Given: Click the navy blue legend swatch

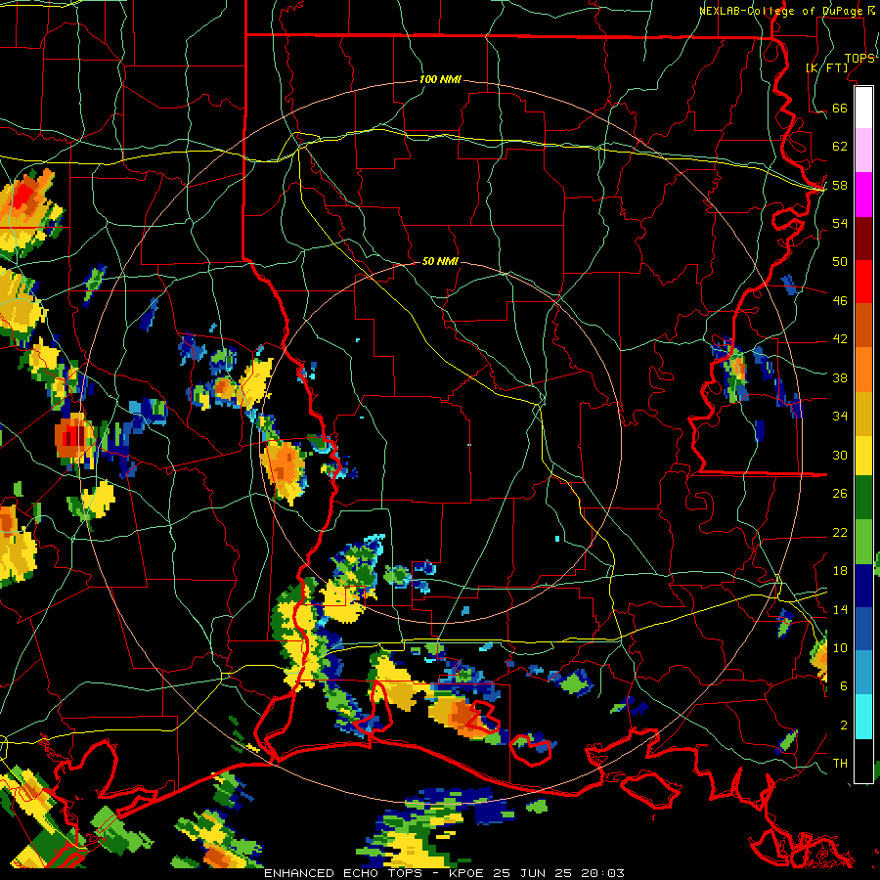Looking at the screenshot, I should click(x=863, y=586).
